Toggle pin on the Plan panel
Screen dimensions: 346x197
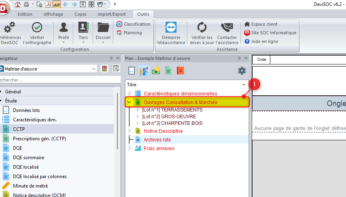click(x=239, y=58)
